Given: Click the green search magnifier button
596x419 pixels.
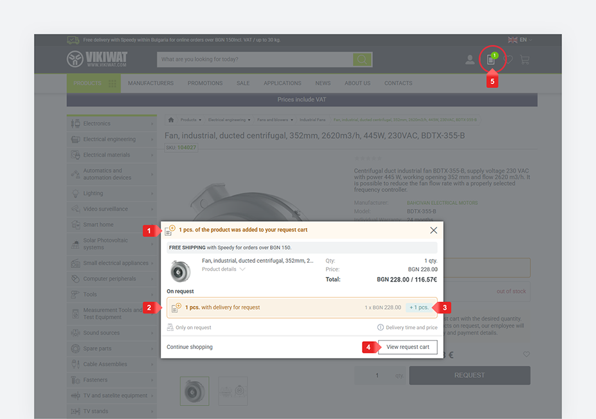Looking at the screenshot, I should click(363, 60).
